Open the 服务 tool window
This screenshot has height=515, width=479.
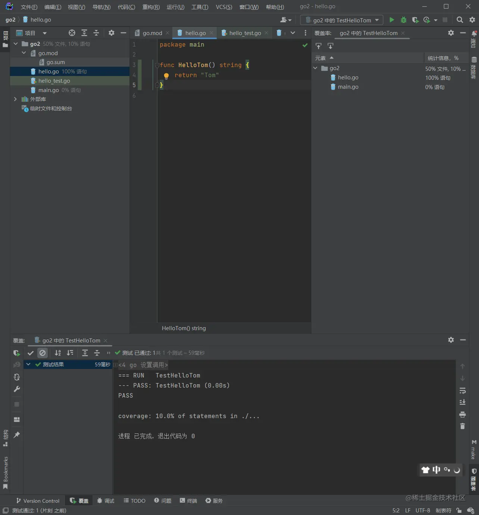[x=214, y=501]
